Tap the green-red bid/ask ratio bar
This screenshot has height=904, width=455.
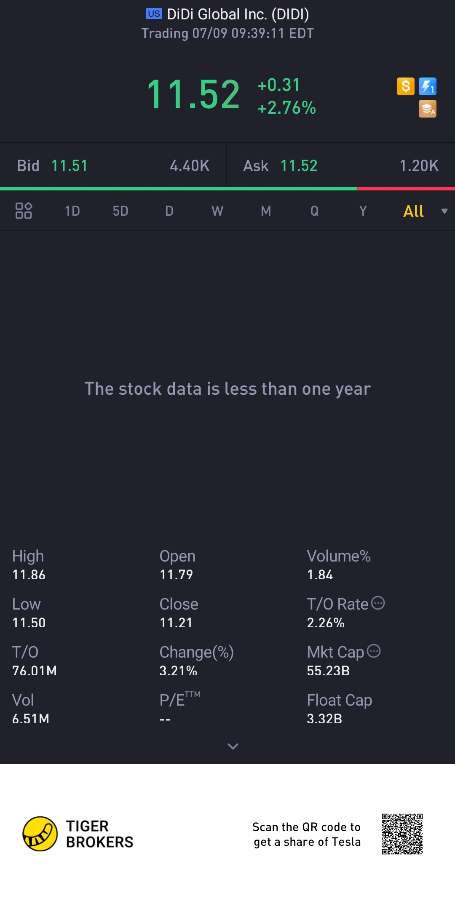click(x=227, y=189)
